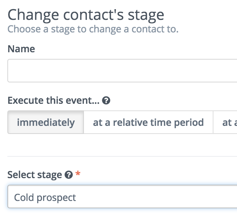Click the word 'immediately' in the button group

pyautogui.click(x=46, y=123)
